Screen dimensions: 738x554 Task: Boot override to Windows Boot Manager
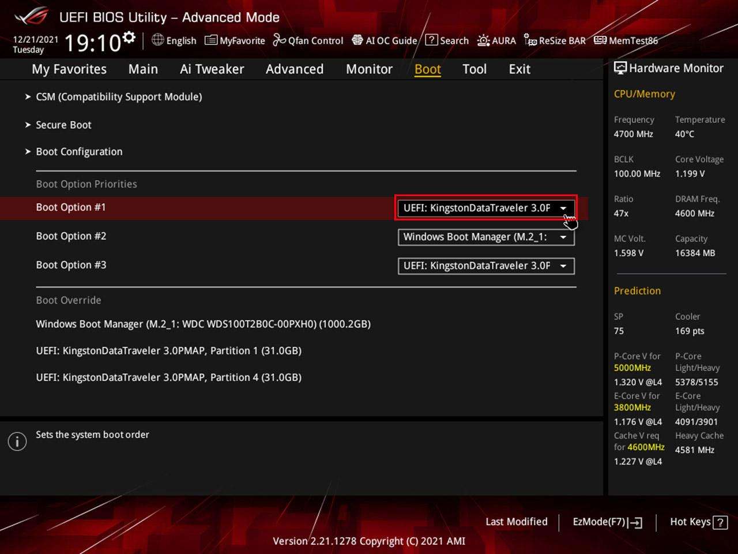pyautogui.click(x=203, y=324)
